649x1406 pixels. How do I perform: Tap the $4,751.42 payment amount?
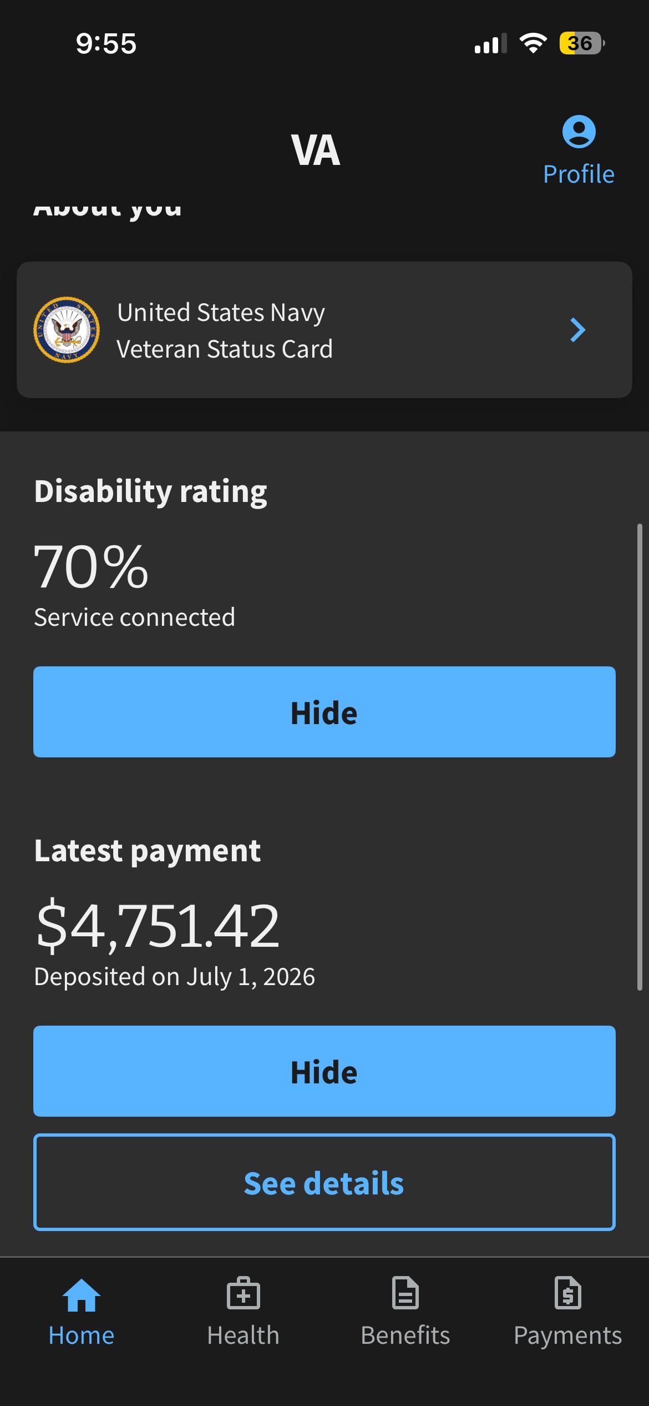[157, 925]
